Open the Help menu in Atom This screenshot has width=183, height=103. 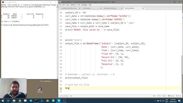(x=90, y=5)
